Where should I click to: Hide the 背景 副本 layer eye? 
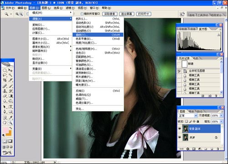pyautogui.click(x=180, y=129)
